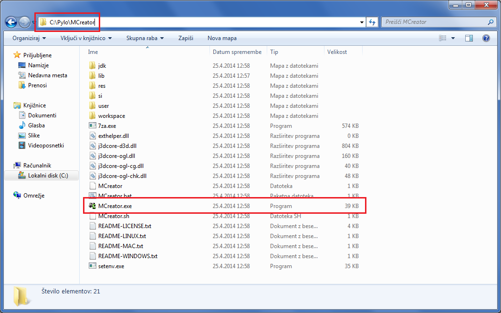The height and width of the screenshot is (313, 501).
Task: Select the j3dcore-ogl-chk.dll file name
Action: tap(122, 176)
